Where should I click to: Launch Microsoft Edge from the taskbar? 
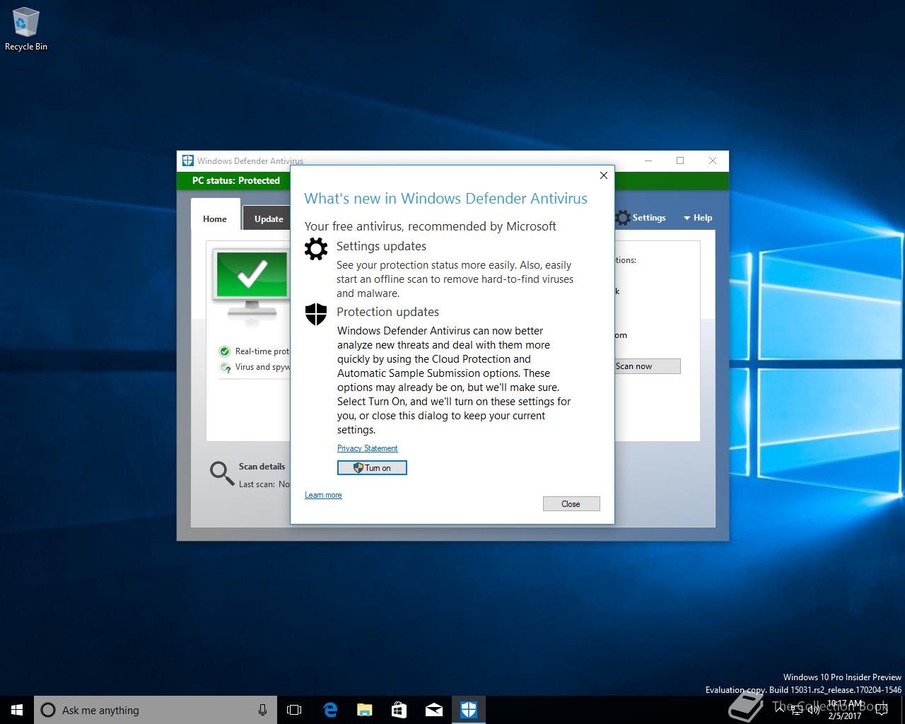pos(330,710)
